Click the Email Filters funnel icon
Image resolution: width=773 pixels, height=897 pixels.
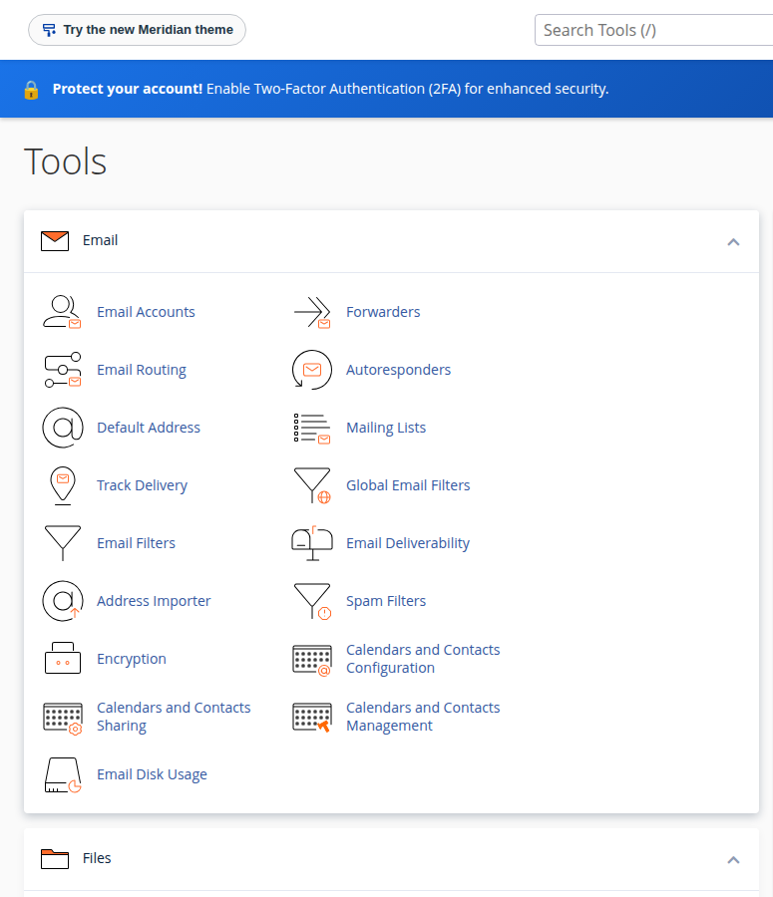[63, 543]
